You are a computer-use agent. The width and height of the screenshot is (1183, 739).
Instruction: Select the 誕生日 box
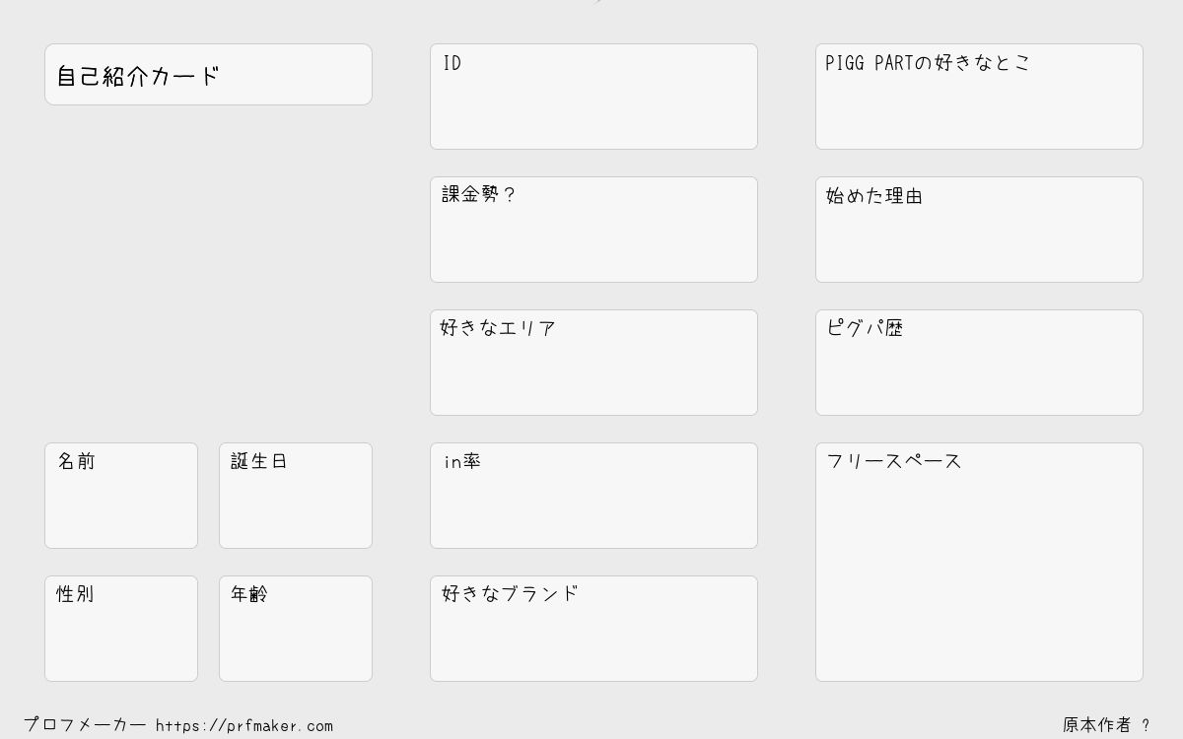coord(296,496)
